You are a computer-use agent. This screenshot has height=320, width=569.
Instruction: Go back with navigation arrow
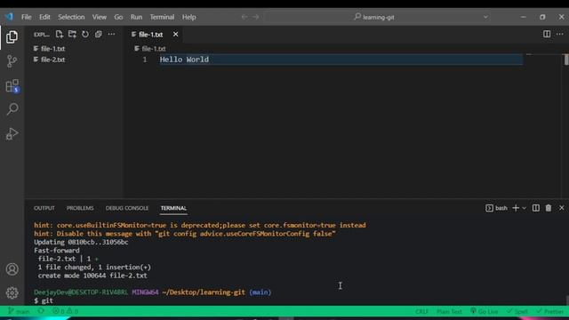[244, 17]
